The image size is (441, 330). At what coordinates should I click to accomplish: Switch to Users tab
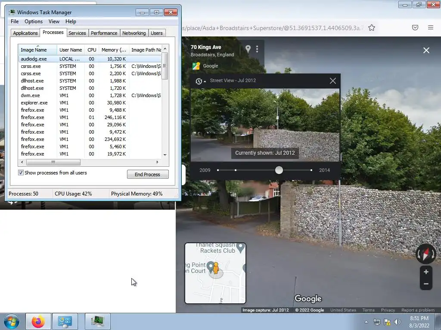coord(157,33)
